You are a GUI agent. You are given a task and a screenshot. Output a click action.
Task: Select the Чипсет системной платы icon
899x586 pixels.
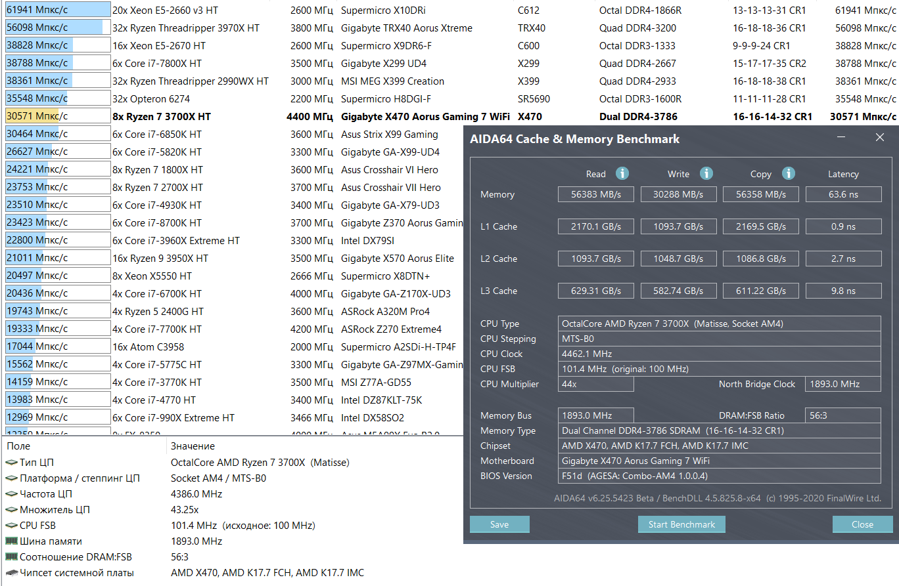(11, 573)
